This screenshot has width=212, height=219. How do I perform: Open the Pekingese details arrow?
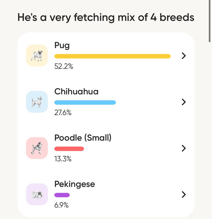tap(184, 194)
